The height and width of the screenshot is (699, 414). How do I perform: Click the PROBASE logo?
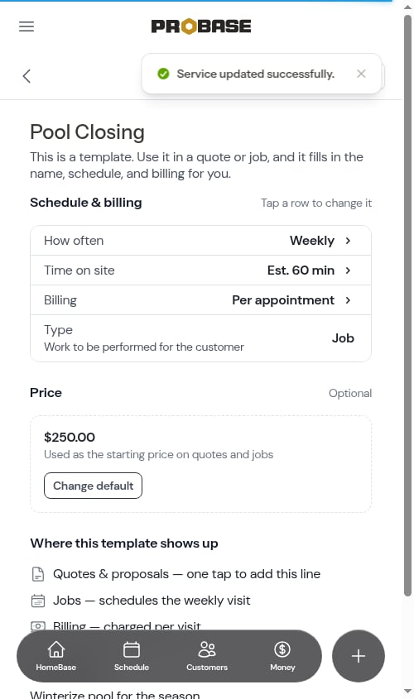pyautogui.click(x=201, y=26)
